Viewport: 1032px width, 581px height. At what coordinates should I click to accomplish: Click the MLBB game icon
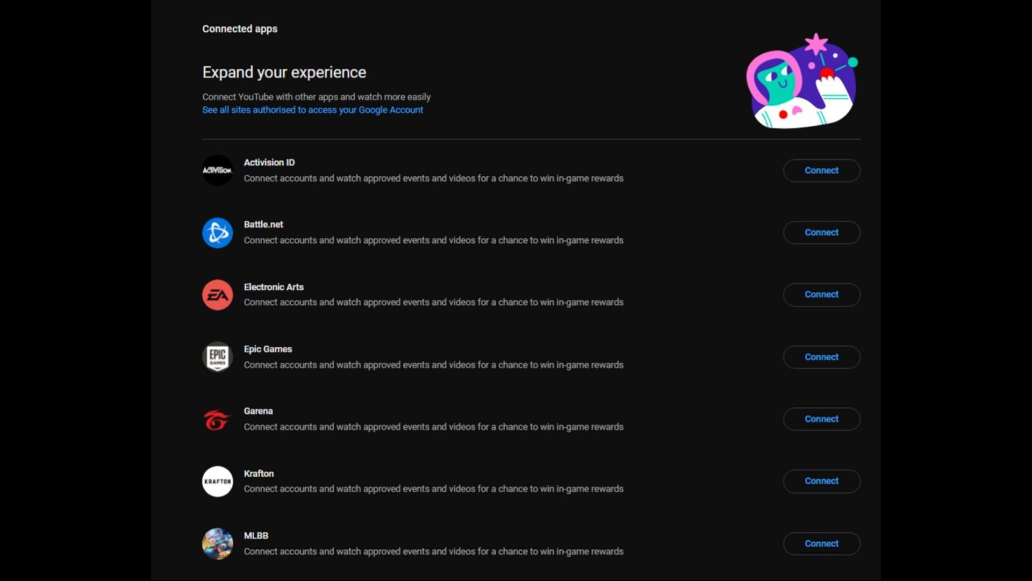click(x=217, y=543)
